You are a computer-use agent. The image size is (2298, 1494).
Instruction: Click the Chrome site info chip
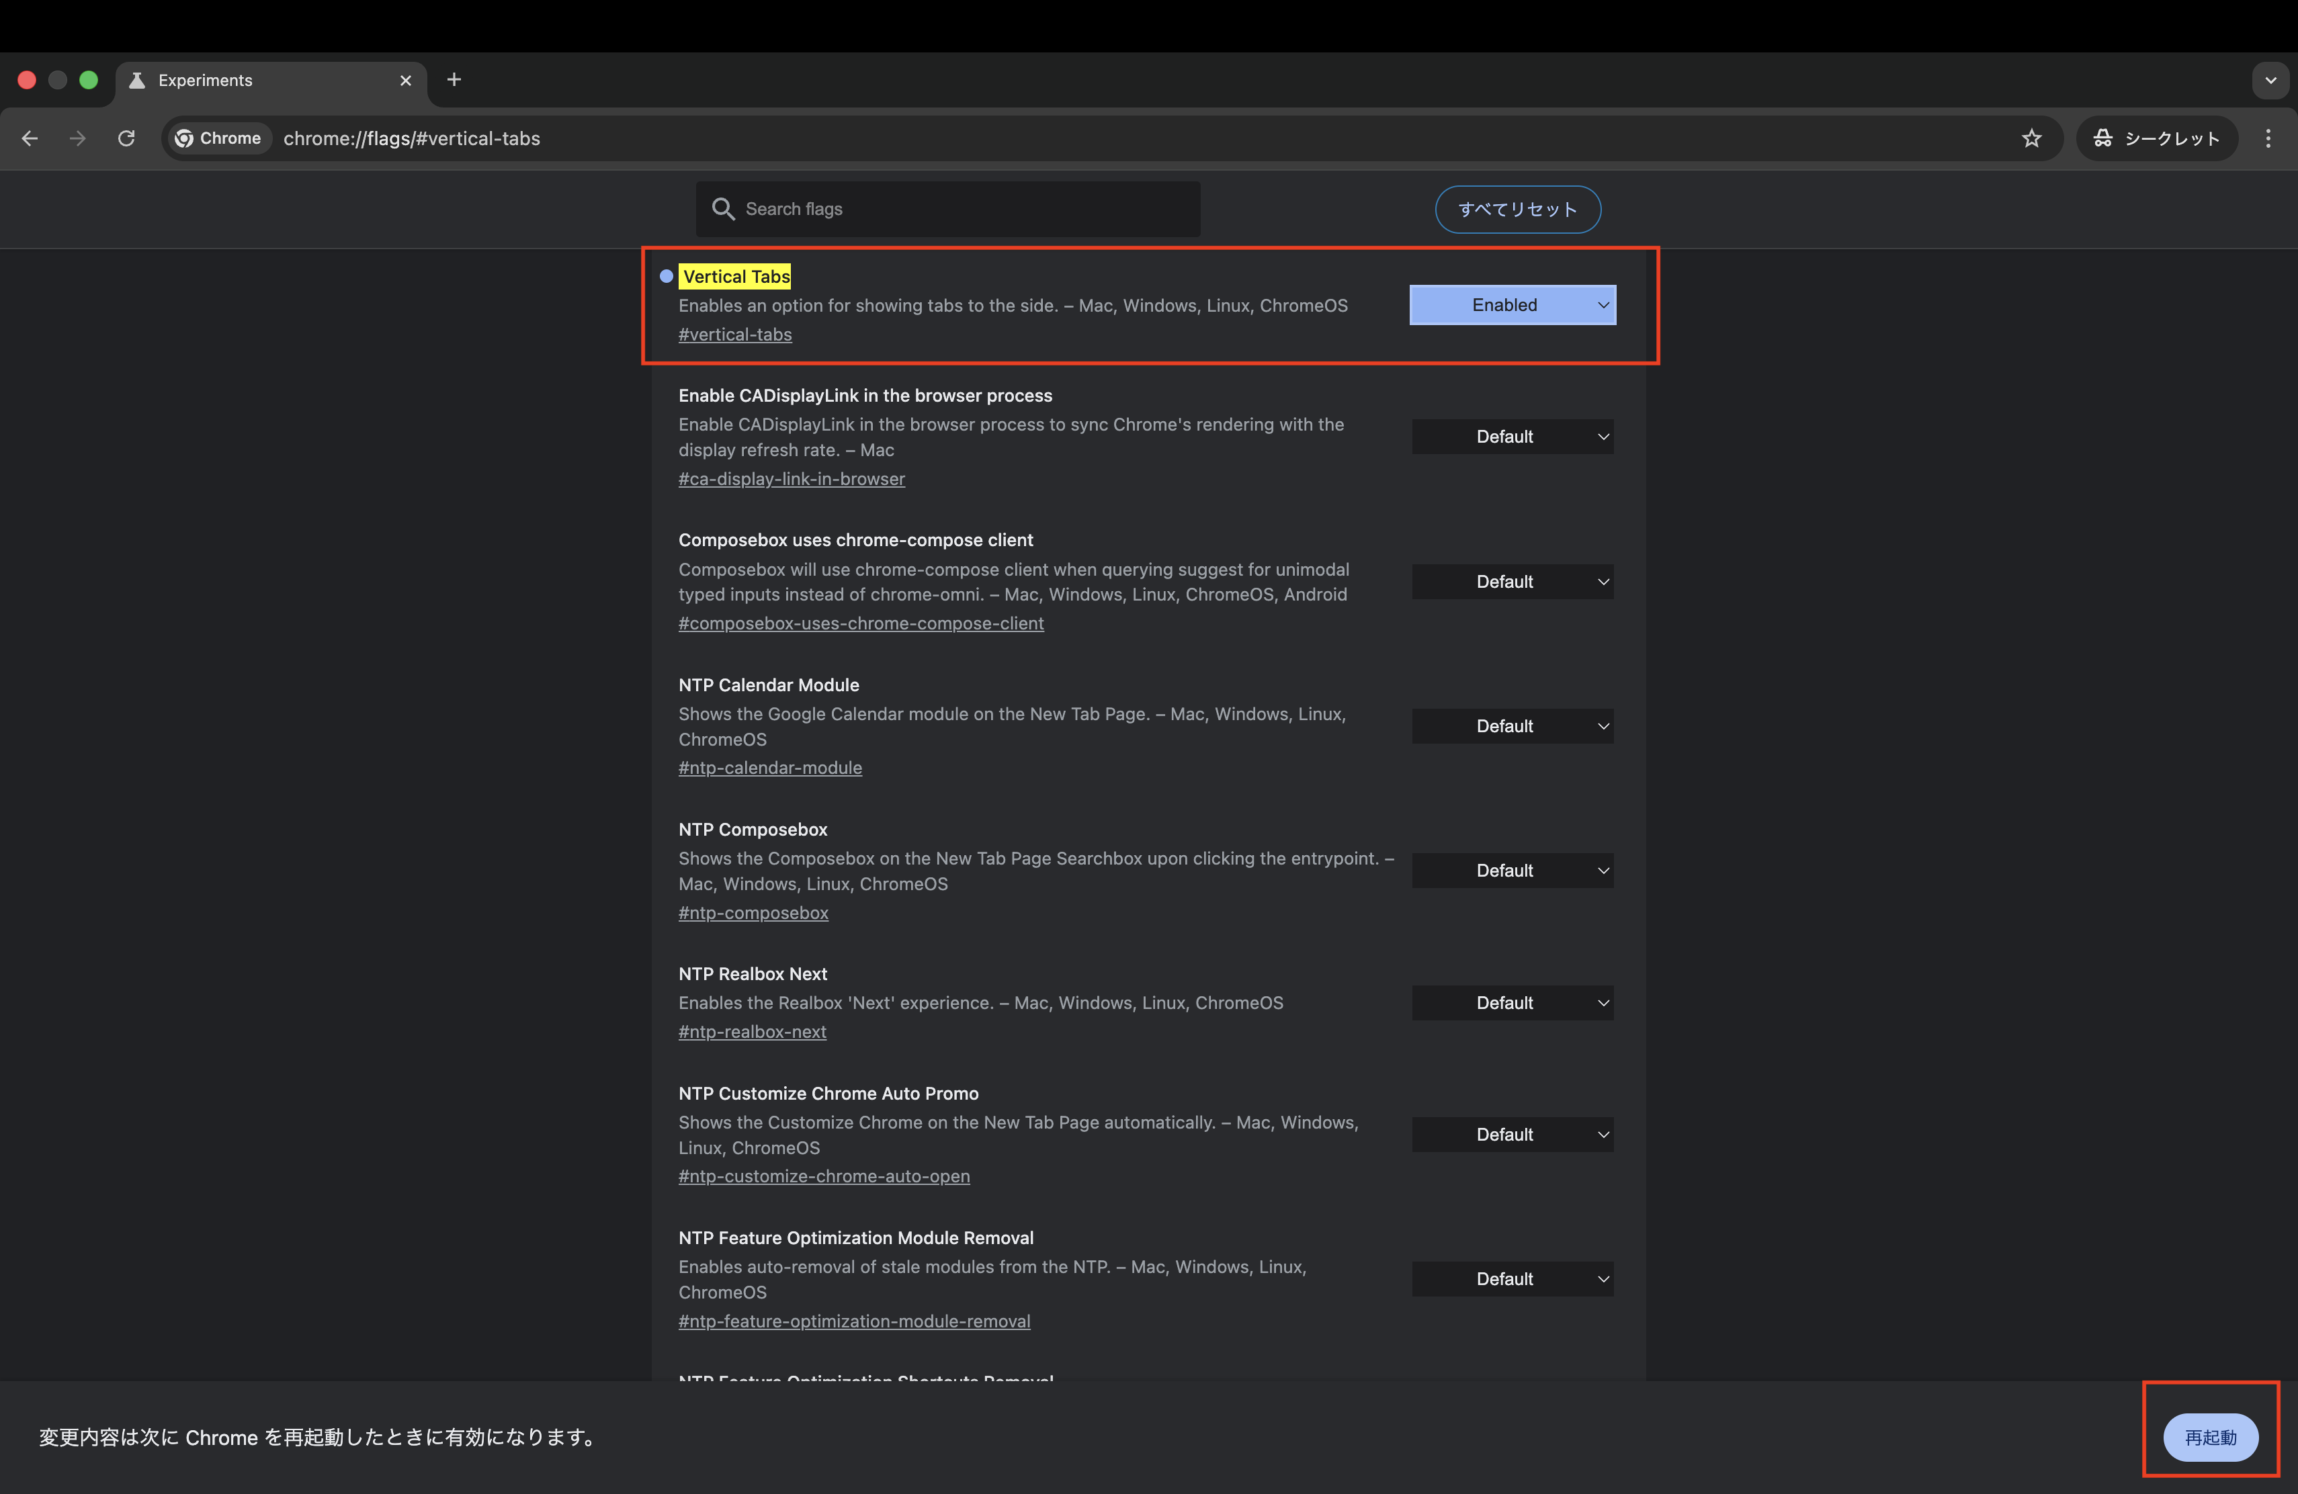(218, 138)
